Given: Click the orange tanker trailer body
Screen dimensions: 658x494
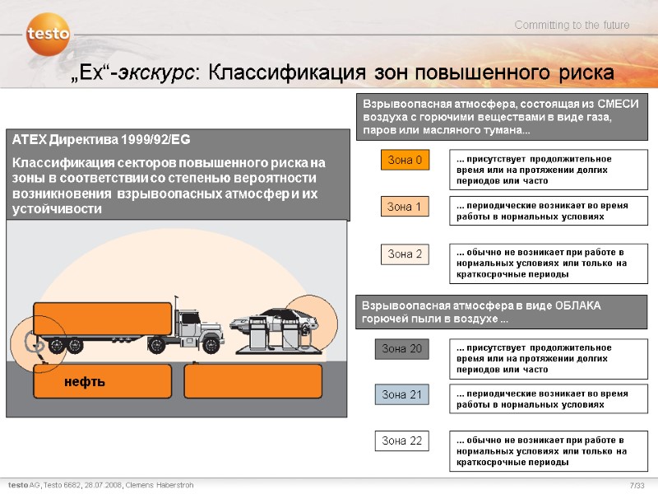Looking at the screenshot, I should (102, 319).
